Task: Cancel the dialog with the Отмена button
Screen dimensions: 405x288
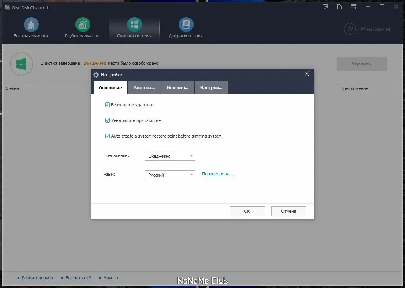Action: [x=289, y=211]
